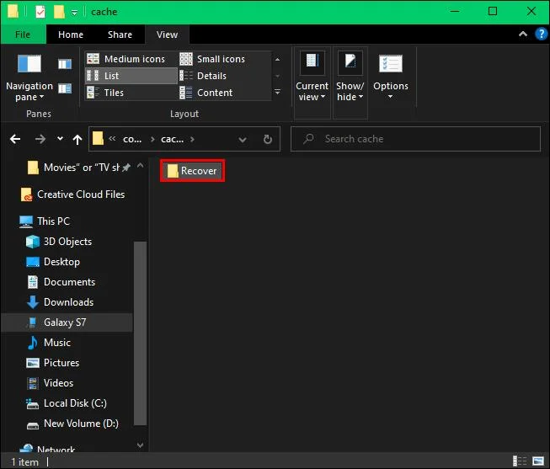Click the 'cac...' breadcrumb segment
Viewport: 550px width, 469px height.
tap(172, 139)
